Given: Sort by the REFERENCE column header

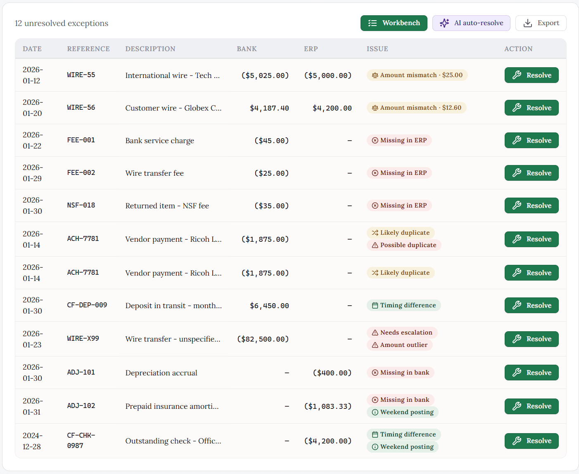Looking at the screenshot, I should pyautogui.click(x=88, y=49).
